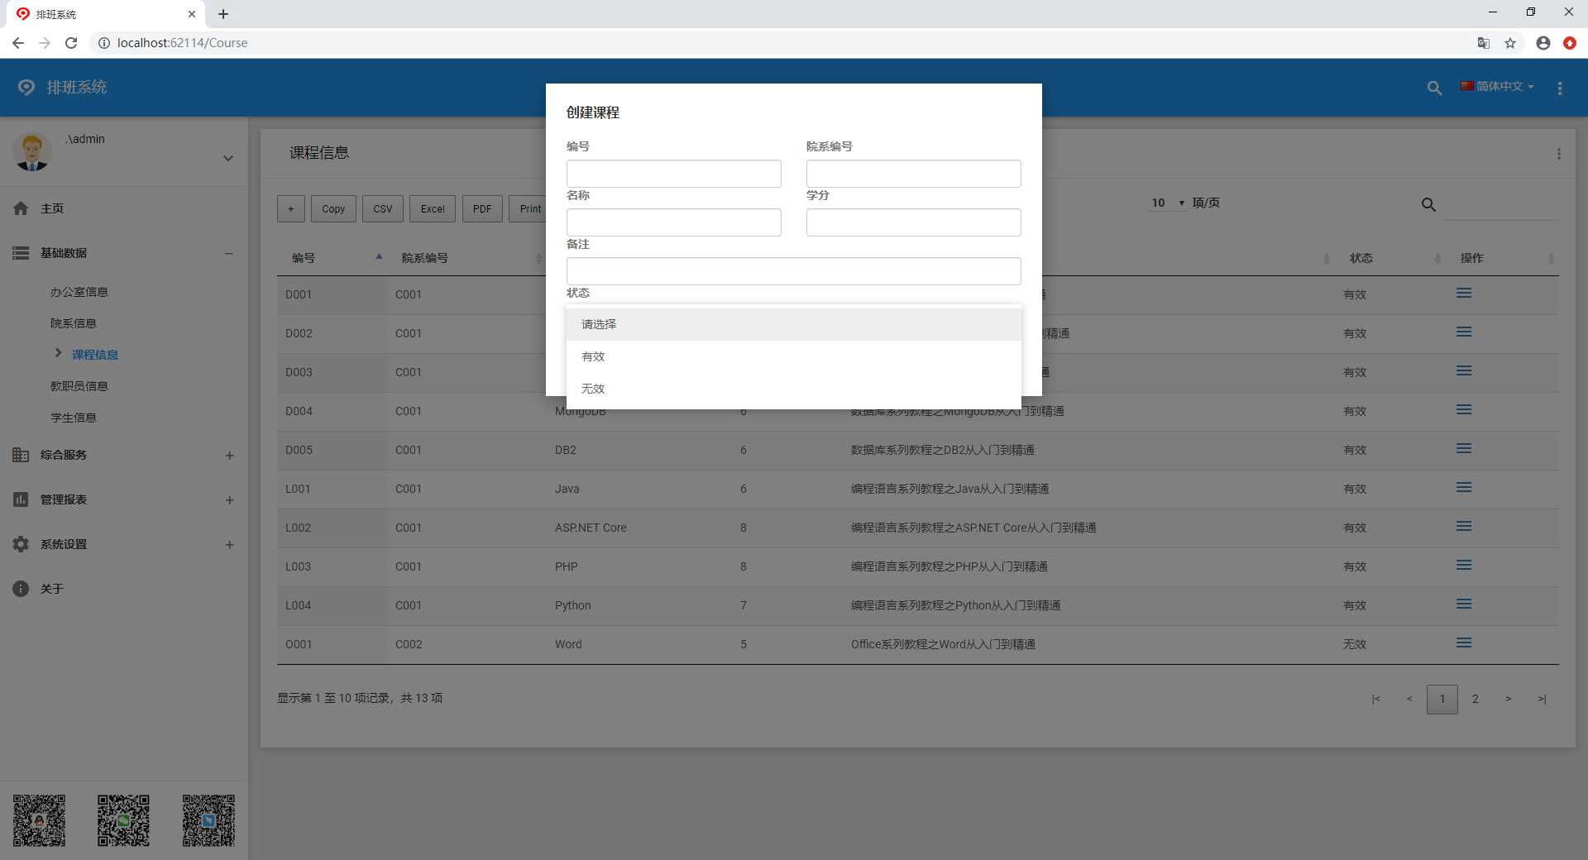This screenshot has height=860, width=1588.
Task: Click the 基础数据 list icon
Action: (21, 253)
